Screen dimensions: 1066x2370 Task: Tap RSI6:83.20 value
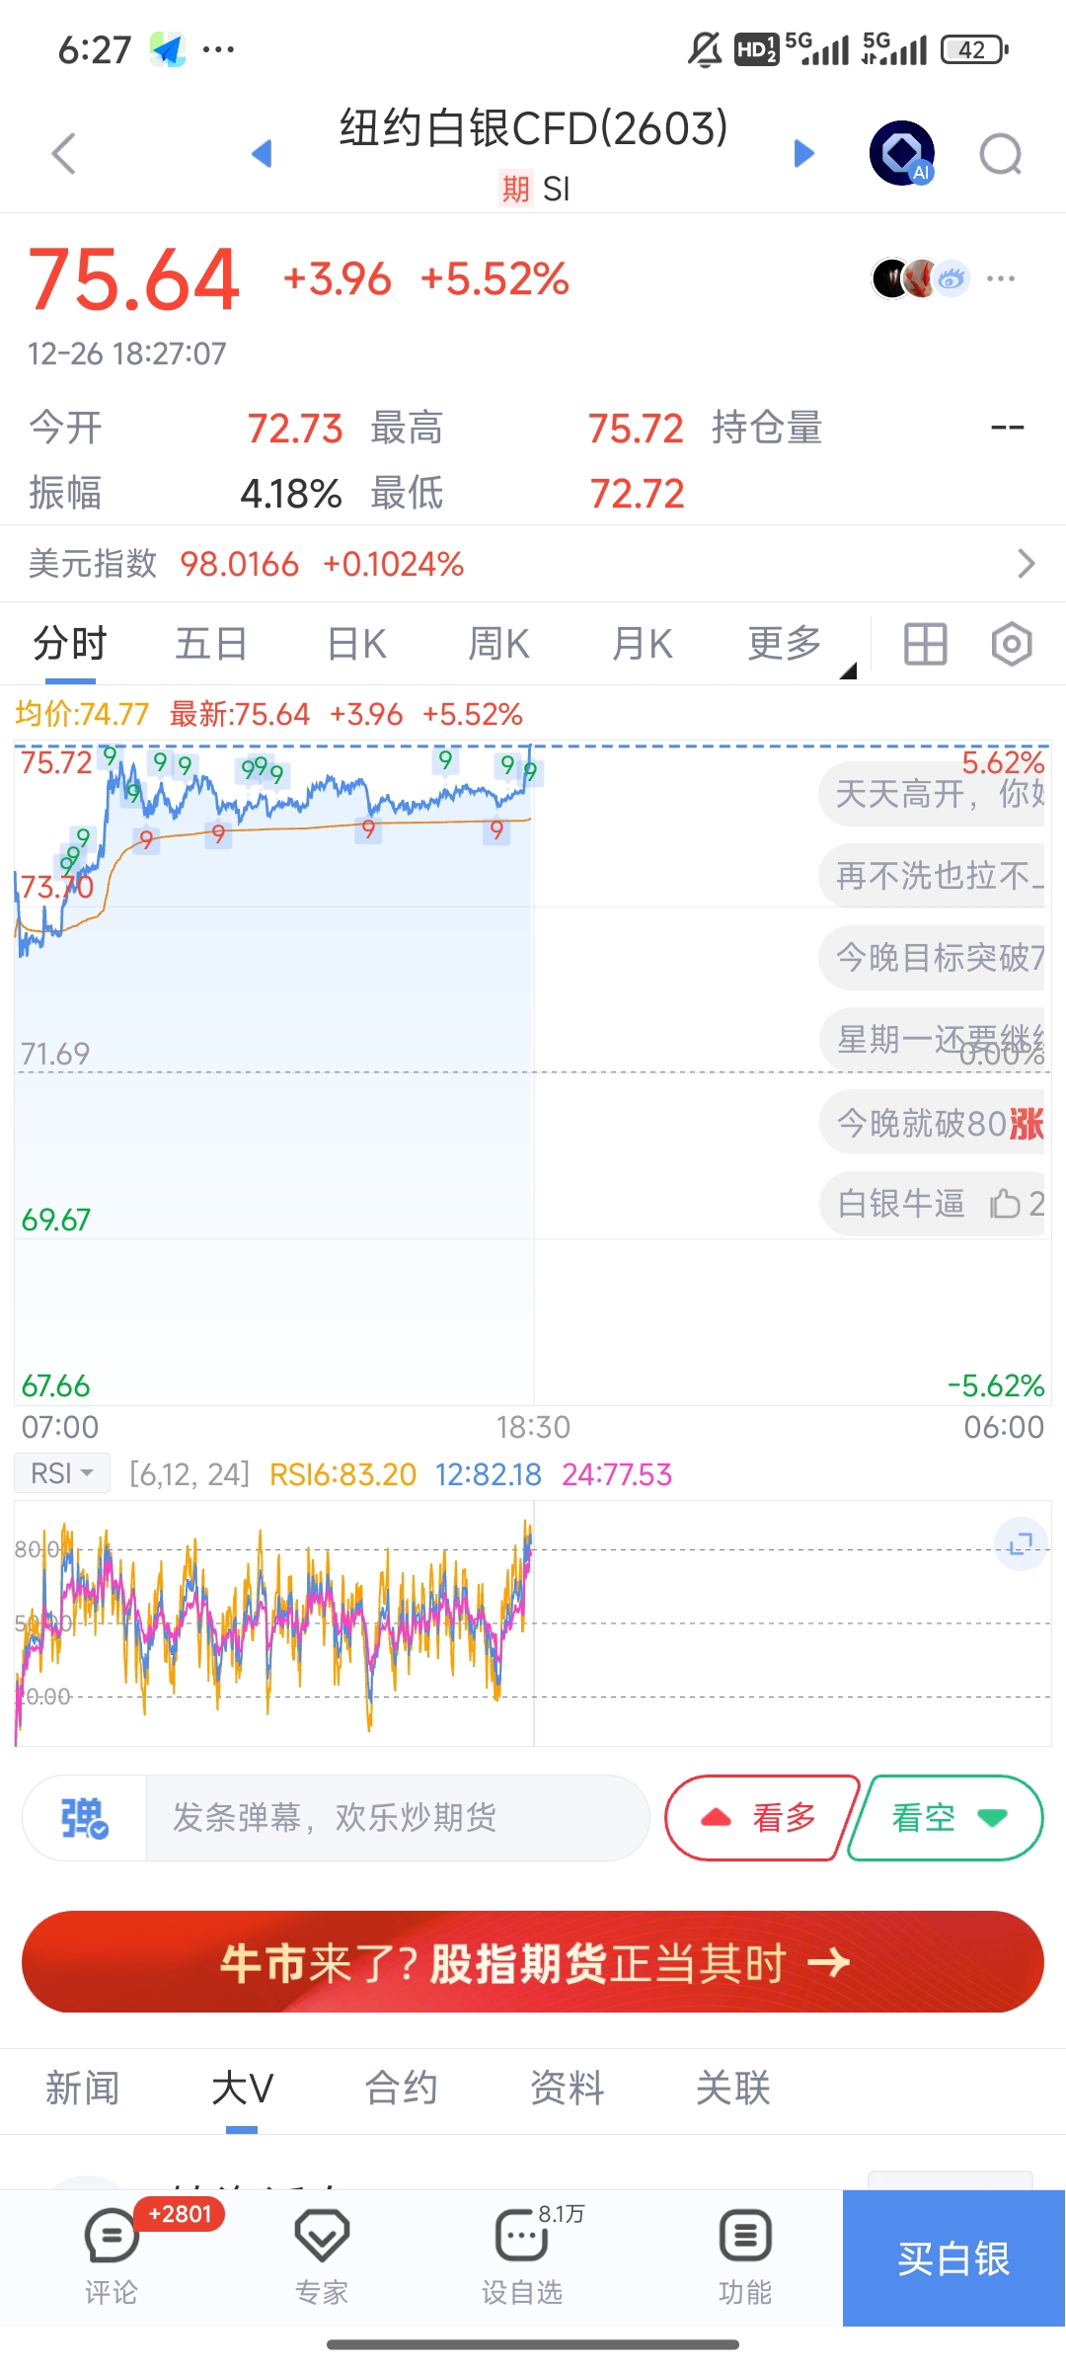pos(343,1474)
